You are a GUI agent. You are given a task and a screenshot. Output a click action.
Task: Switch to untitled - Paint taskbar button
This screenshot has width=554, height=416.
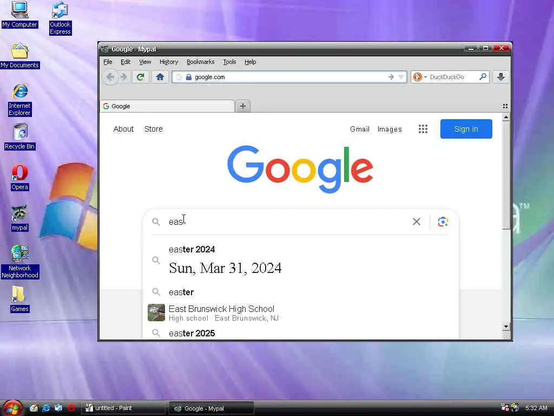point(123,408)
